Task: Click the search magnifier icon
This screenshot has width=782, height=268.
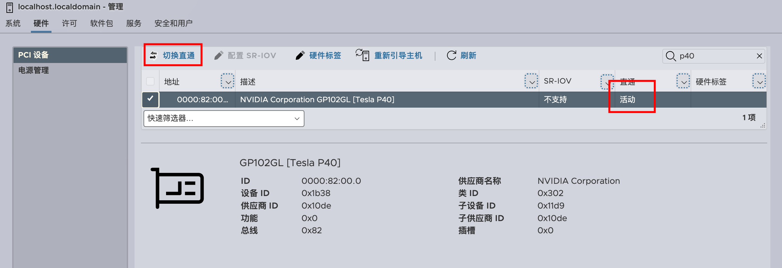Action: click(671, 56)
